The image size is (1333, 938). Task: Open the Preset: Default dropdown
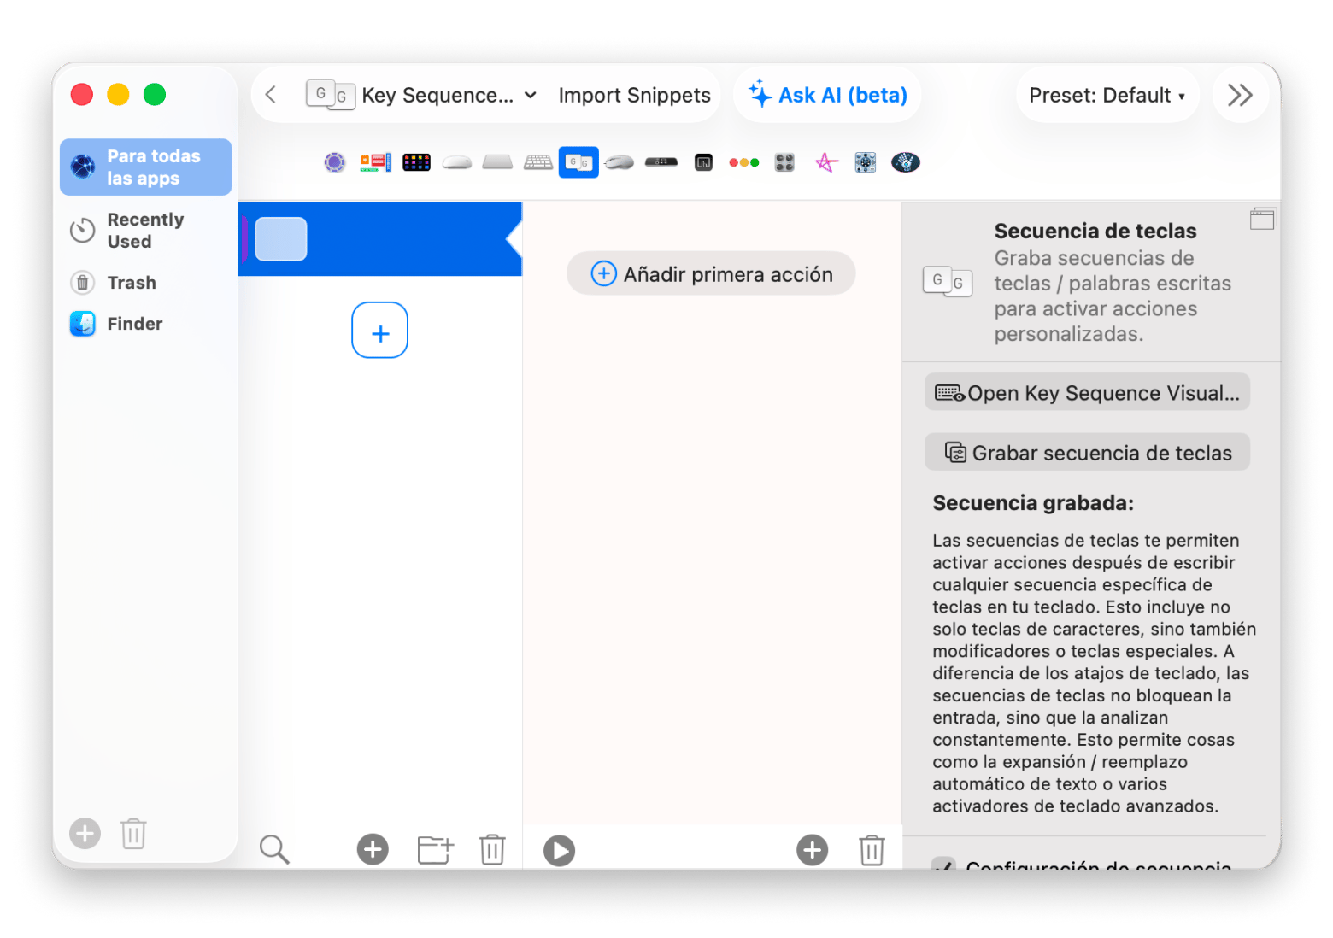tap(1107, 95)
